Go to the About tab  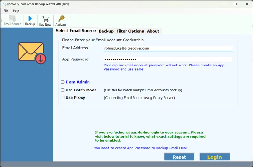coord(153,31)
